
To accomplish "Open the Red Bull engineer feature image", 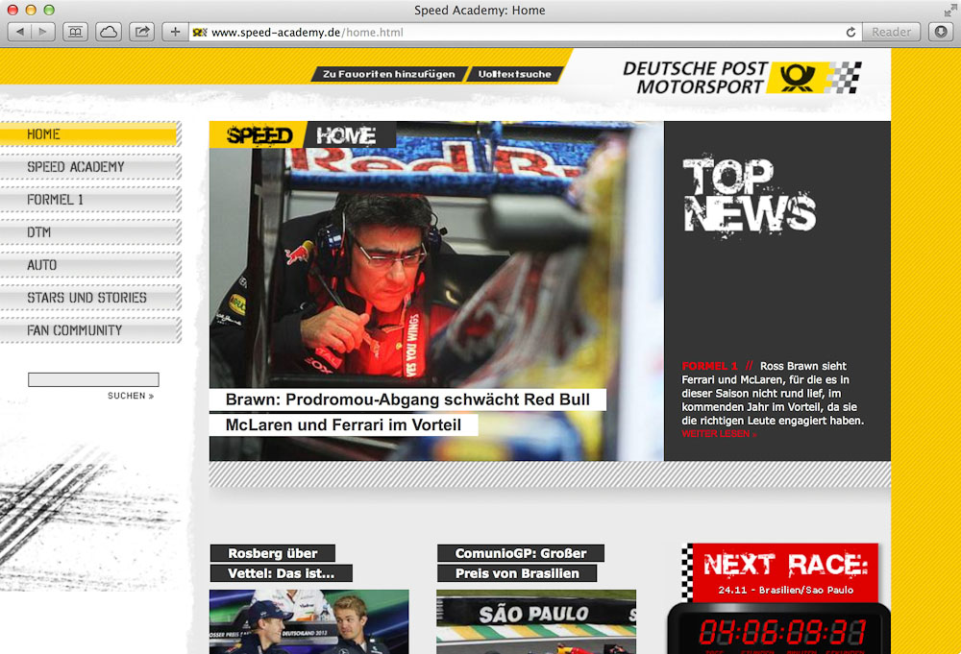I will [x=436, y=290].
